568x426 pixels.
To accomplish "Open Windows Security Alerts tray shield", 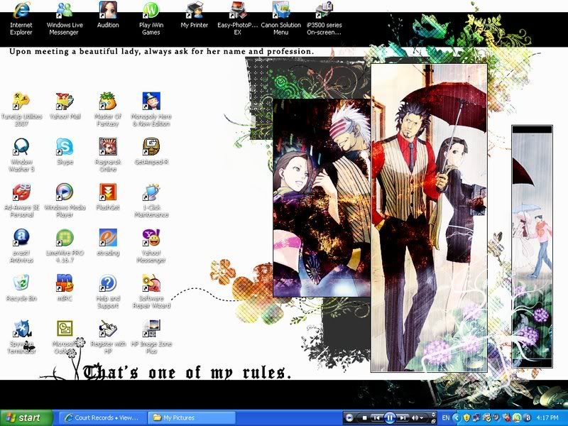I will (x=466, y=417).
